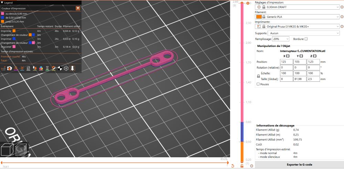
Task: Click object name Interrupteur f...CUMENTATION.stl
Action: (x=302, y=51)
